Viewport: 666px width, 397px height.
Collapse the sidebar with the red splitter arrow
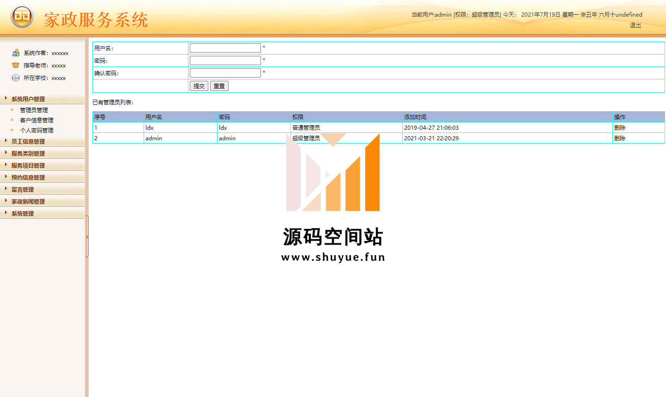click(86, 237)
